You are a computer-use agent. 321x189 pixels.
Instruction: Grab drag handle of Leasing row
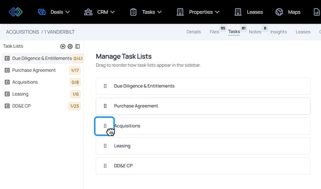pyautogui.click(x=105, y=146)
